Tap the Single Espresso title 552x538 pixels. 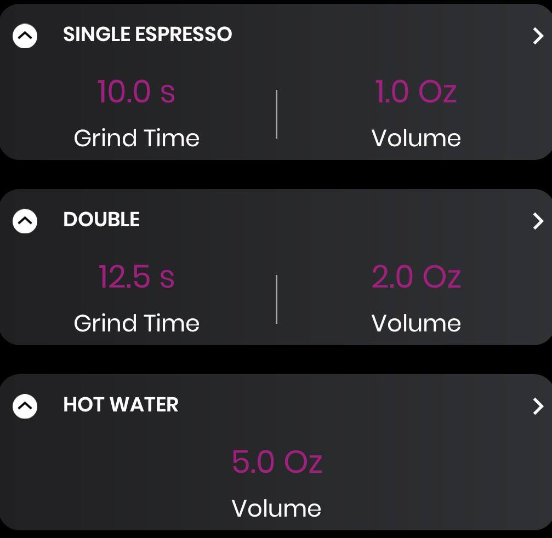pos(147,35)
